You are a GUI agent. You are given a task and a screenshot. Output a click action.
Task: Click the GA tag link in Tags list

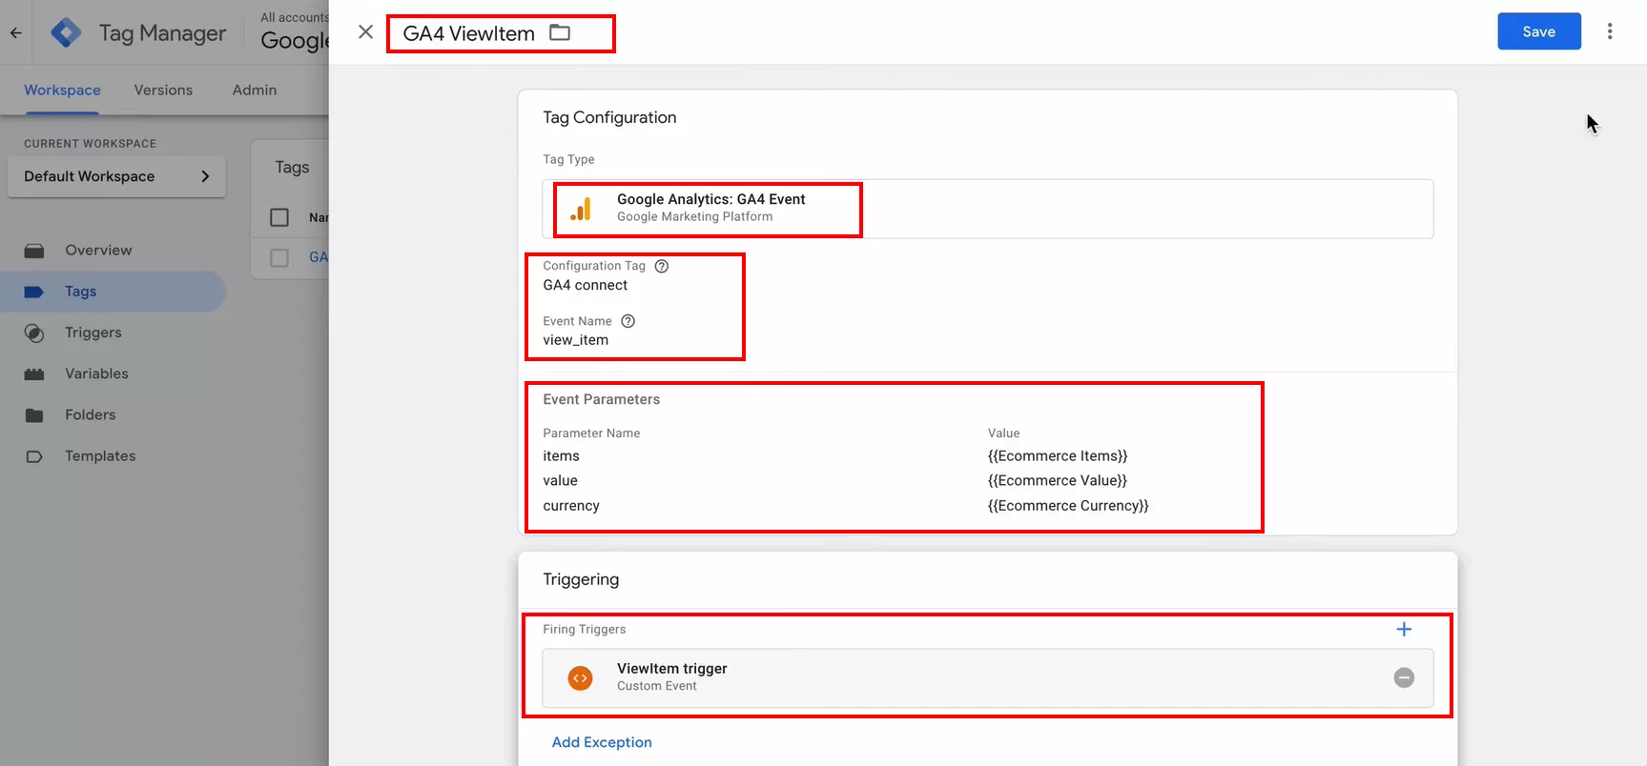319,257
